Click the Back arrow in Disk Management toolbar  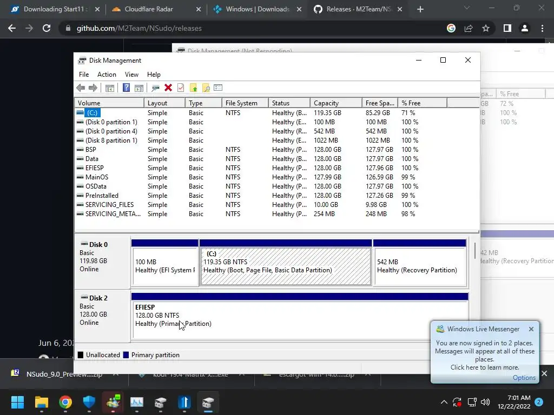point(81,88)
